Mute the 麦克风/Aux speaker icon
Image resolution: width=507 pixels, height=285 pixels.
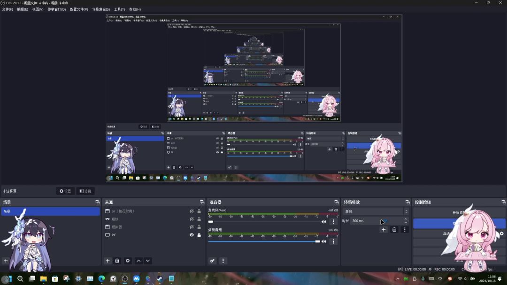tap(323, 222)
